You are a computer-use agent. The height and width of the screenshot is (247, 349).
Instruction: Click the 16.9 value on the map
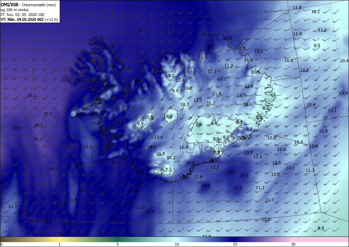coord(126,92)
